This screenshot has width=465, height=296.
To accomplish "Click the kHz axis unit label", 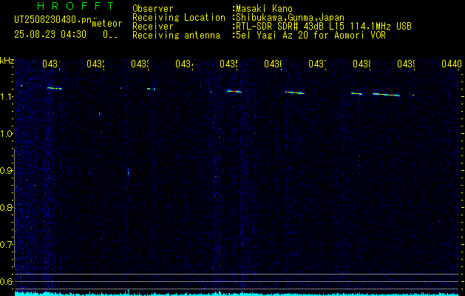I will point(7,61).
